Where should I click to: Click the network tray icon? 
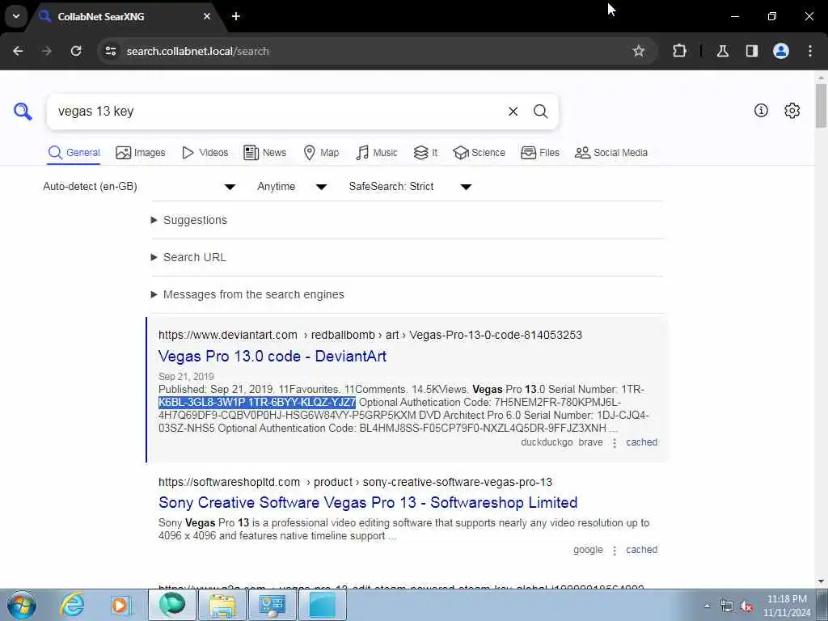pyautogui.click(x=727, y=606)
